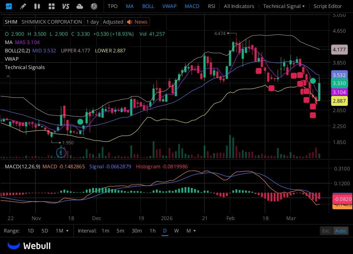The image size is (353, 254).
Task: Click the -0.0820 histogram value tag
Action: [x=343, y=199]
